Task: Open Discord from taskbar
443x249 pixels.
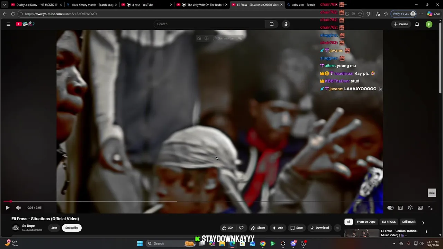Action: pos(293,243)
